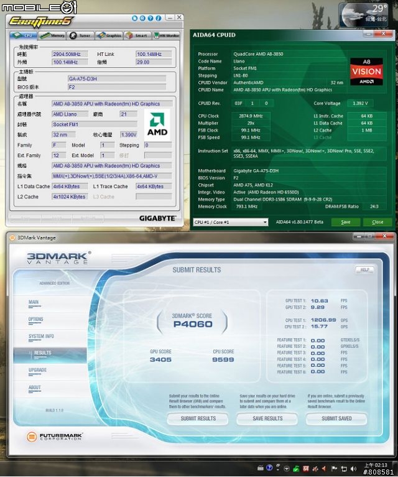Screen dimensions: 398x477
Task: Open ABOUT section in 3DMark Vantage
Action: point(34,387)
